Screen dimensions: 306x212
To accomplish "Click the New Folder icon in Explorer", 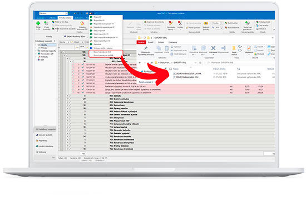I will 234,48.
